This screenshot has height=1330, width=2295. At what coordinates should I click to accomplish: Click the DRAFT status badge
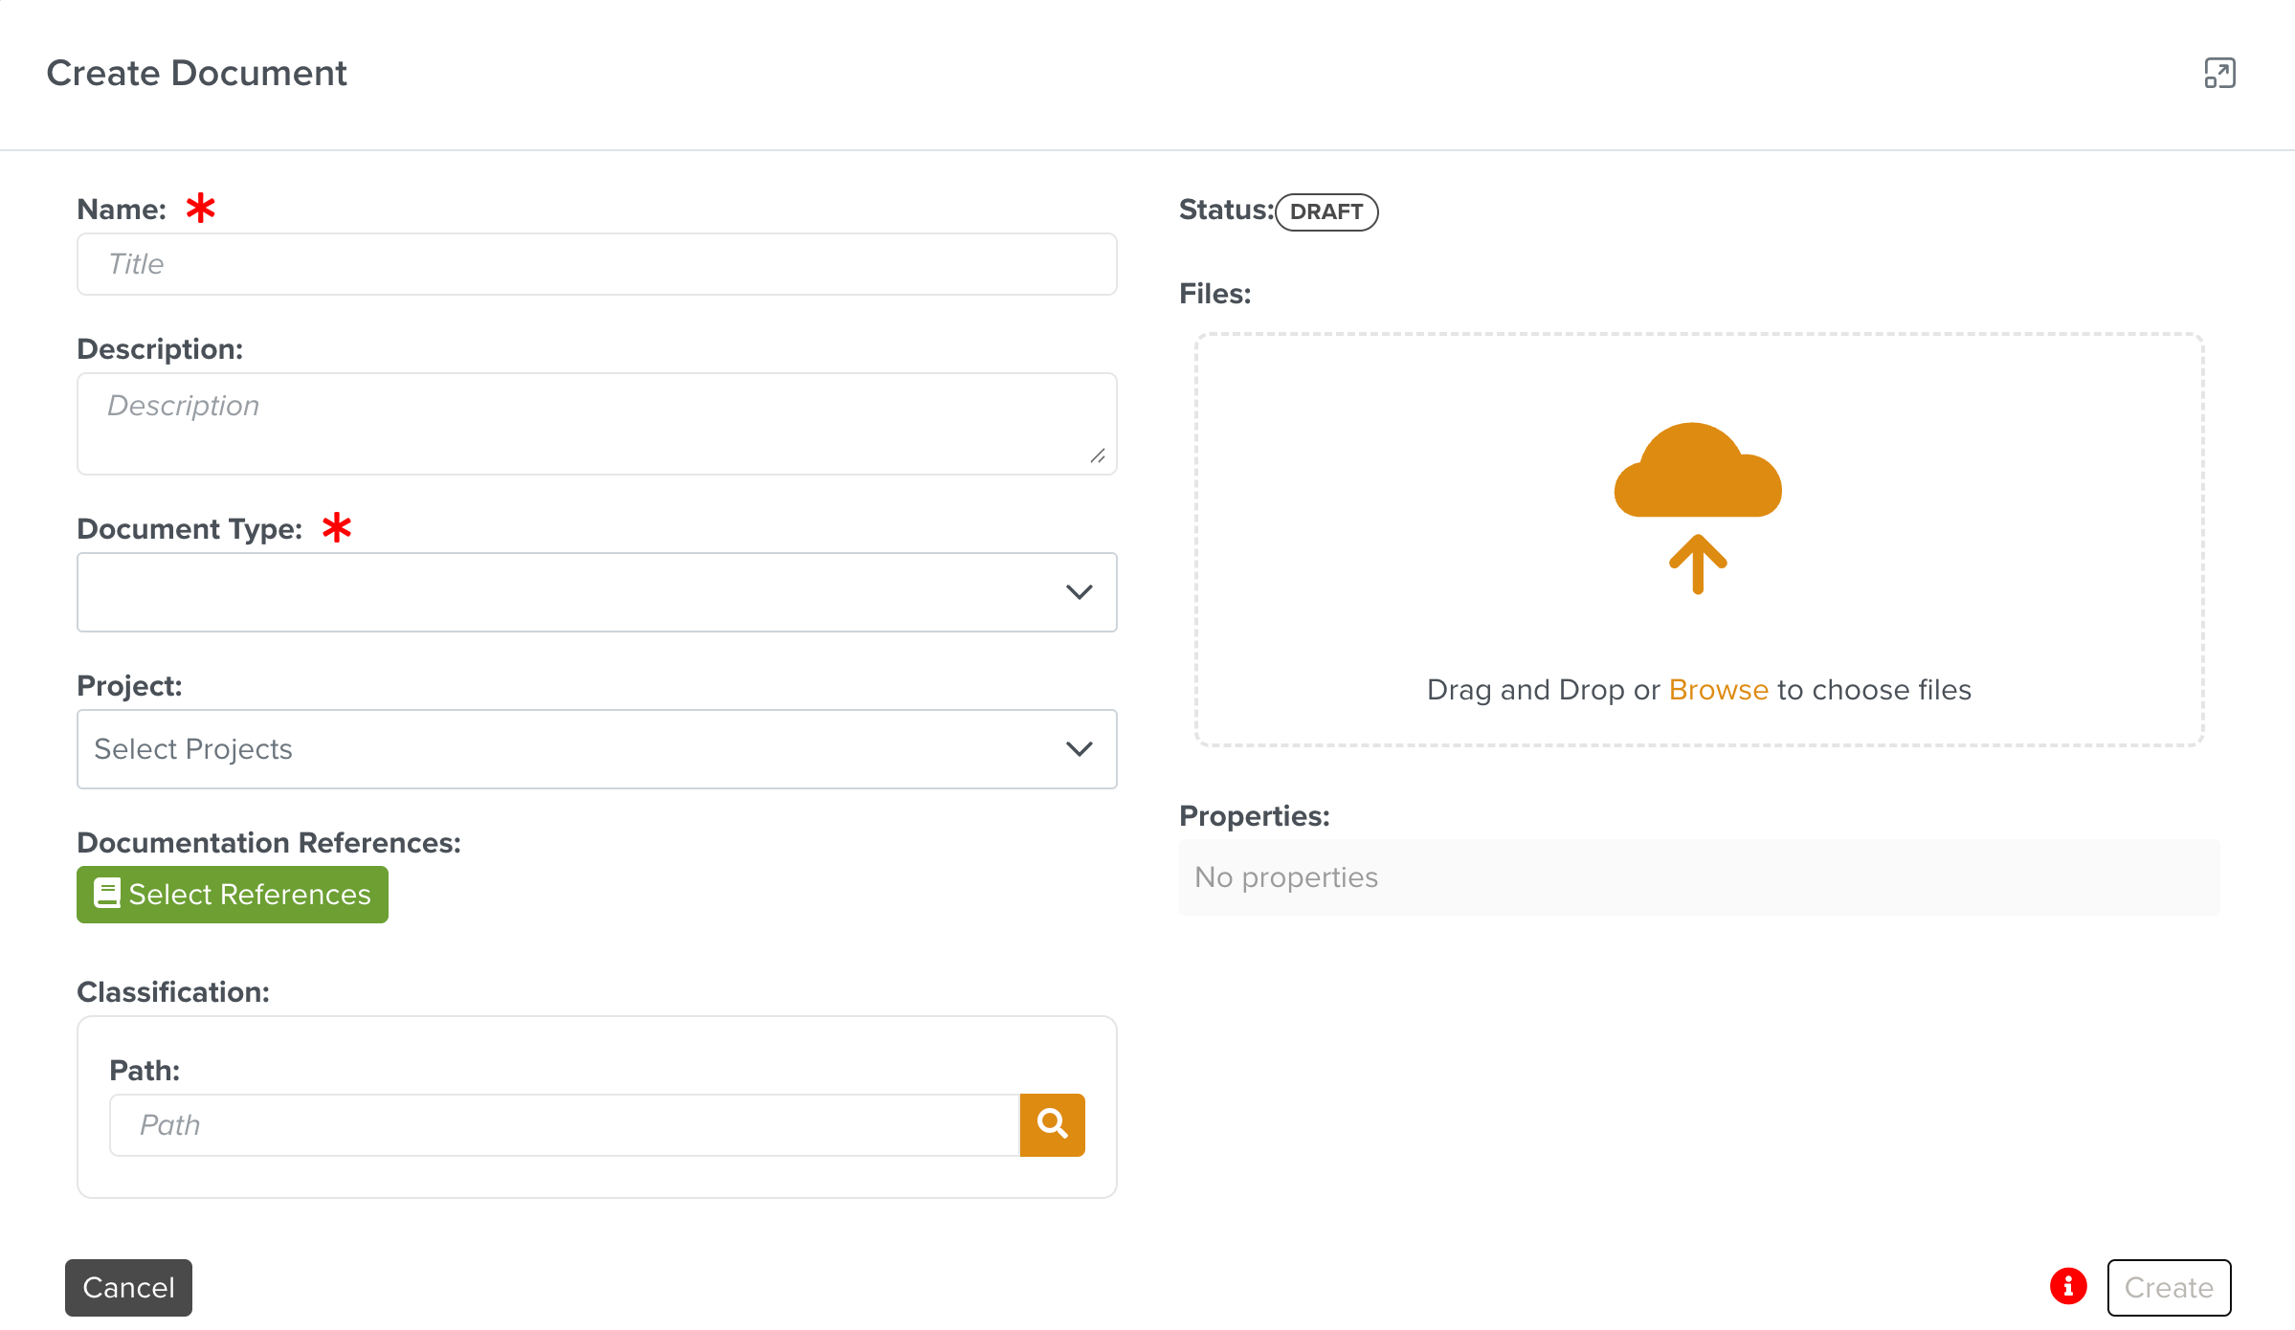coord(1326,211)
